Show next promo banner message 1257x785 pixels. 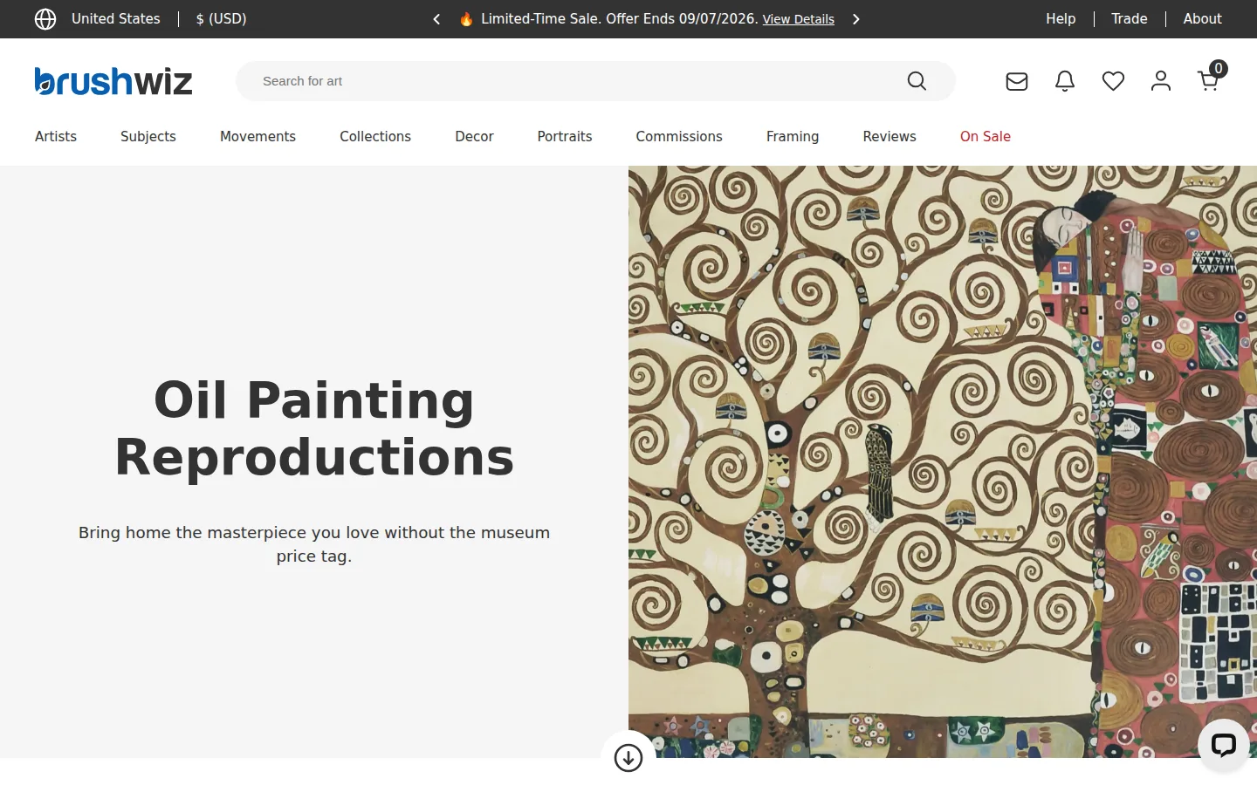tap(856, 19)
